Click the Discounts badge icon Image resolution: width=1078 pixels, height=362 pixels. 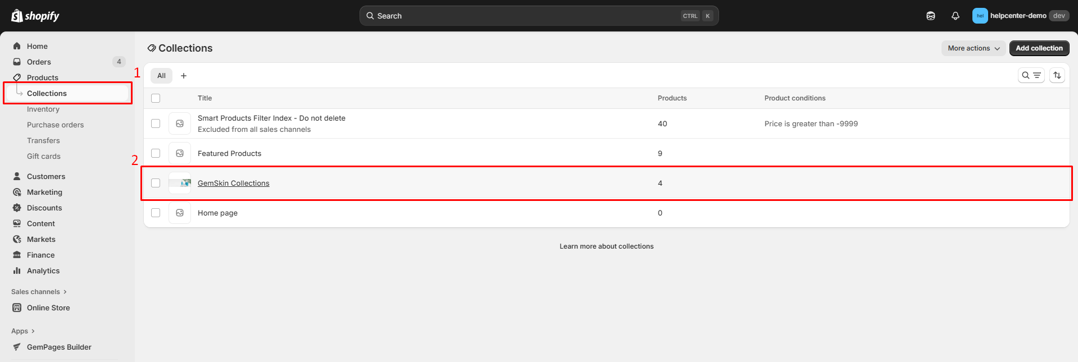17,208
